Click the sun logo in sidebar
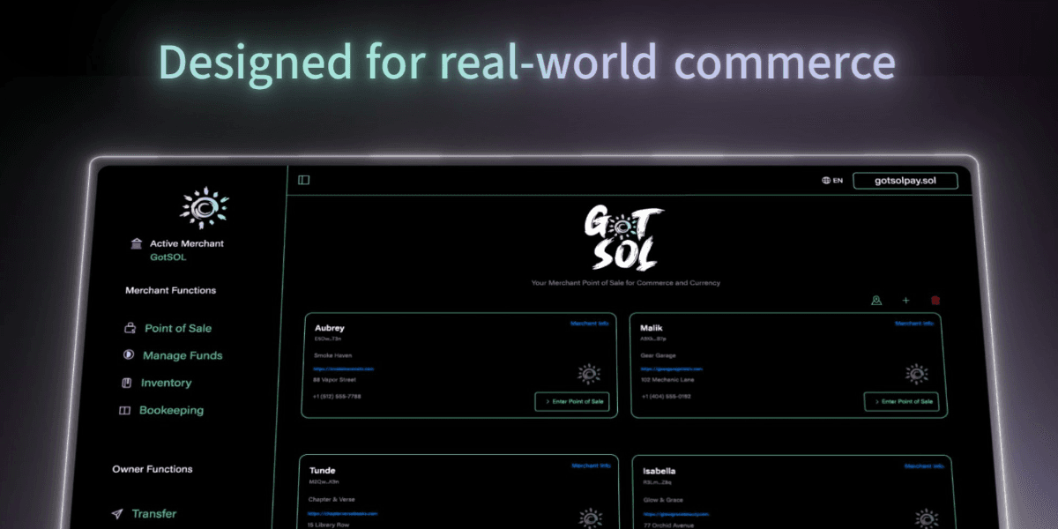Image resolution: width=1058 pixels, height=529 pixels. pos(205,209)
